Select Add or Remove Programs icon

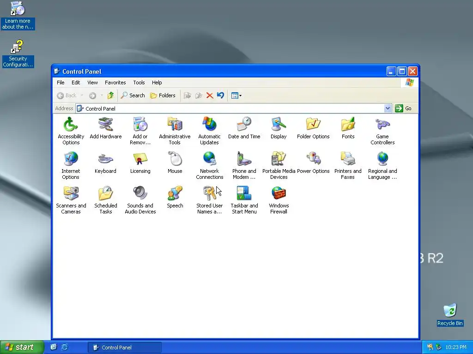(x=140, y=131)
